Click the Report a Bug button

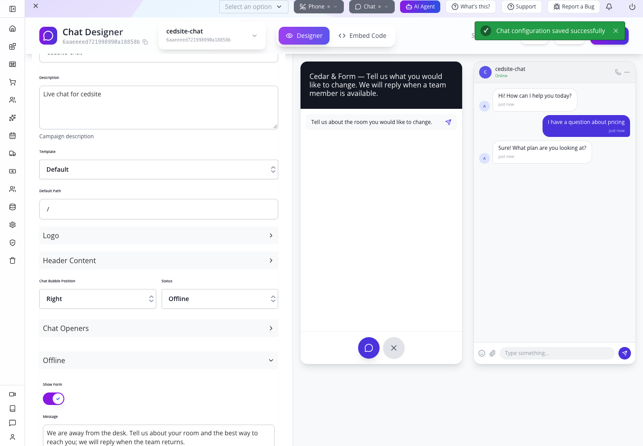coord(574,7)
